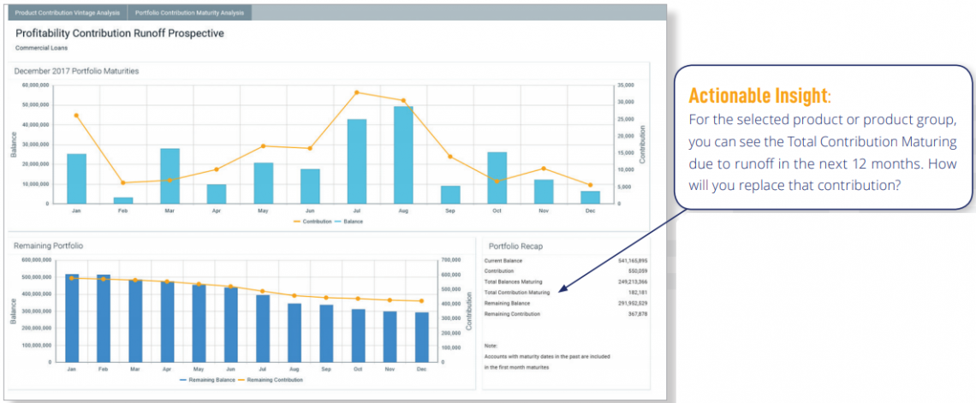
Task: Toggle the Remaining Balance legend entry
Action: [207, 379]
